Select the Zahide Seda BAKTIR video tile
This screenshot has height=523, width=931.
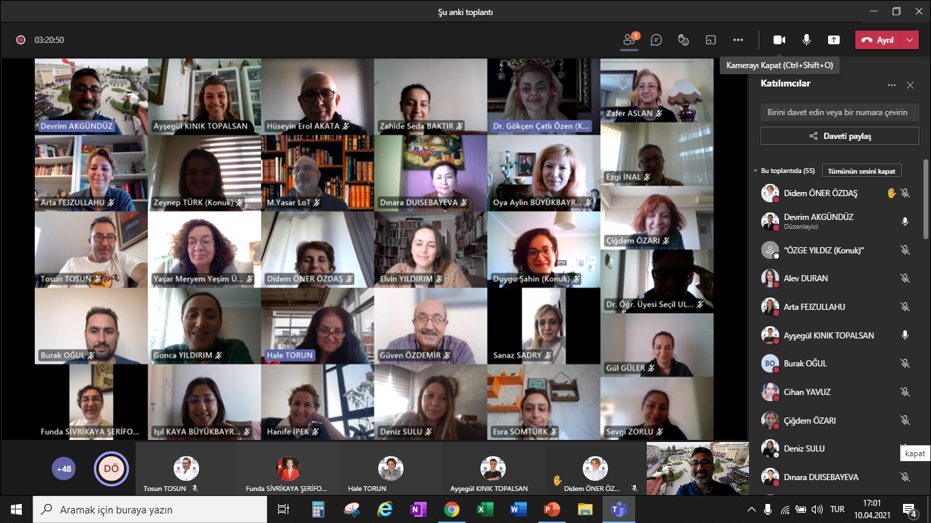point(431,96)
